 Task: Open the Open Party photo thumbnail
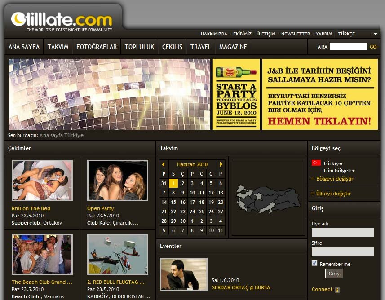click(x=117, y=180)
